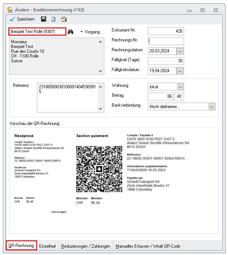Click the Speichern checkmark button
The width and height of the screenshot is (228, 255).
(x=22, y=19)
